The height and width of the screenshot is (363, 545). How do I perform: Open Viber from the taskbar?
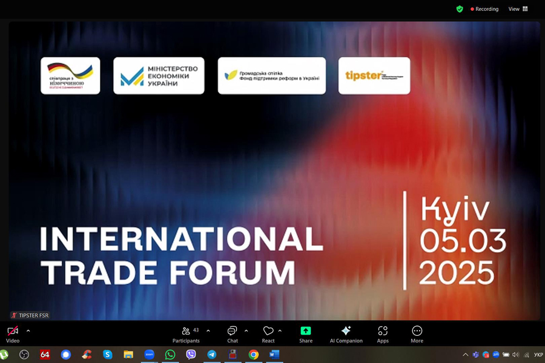pos(191,355)
